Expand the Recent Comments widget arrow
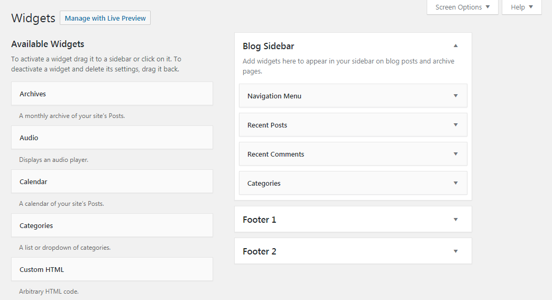This screenshot has width=552, height=300. 456,154
